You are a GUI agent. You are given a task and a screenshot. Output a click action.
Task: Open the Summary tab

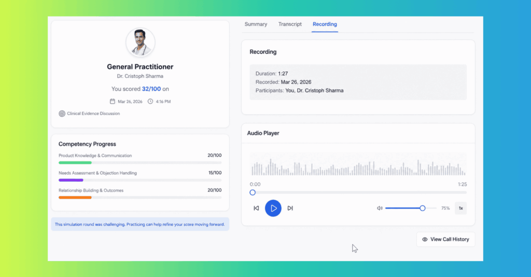[256, 24]
